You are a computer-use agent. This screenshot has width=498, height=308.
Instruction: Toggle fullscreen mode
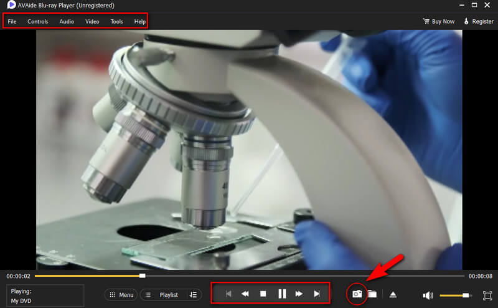[487, 296]
